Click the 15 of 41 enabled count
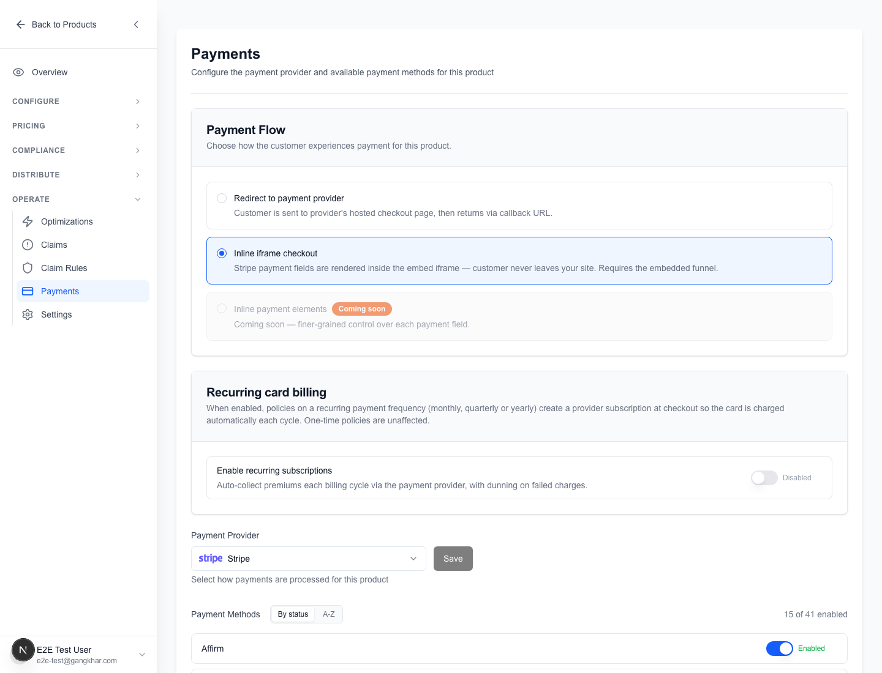This screenshot has width=882, height=673. coord(816,614)
